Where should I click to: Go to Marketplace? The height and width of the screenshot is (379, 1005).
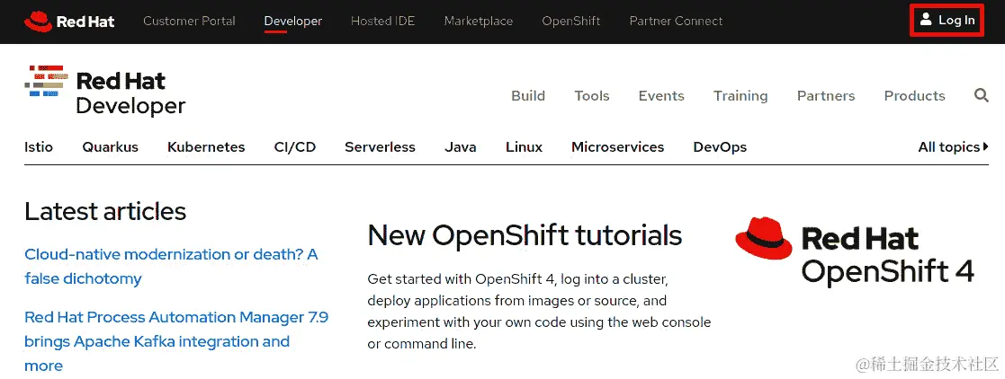(478, 22)
